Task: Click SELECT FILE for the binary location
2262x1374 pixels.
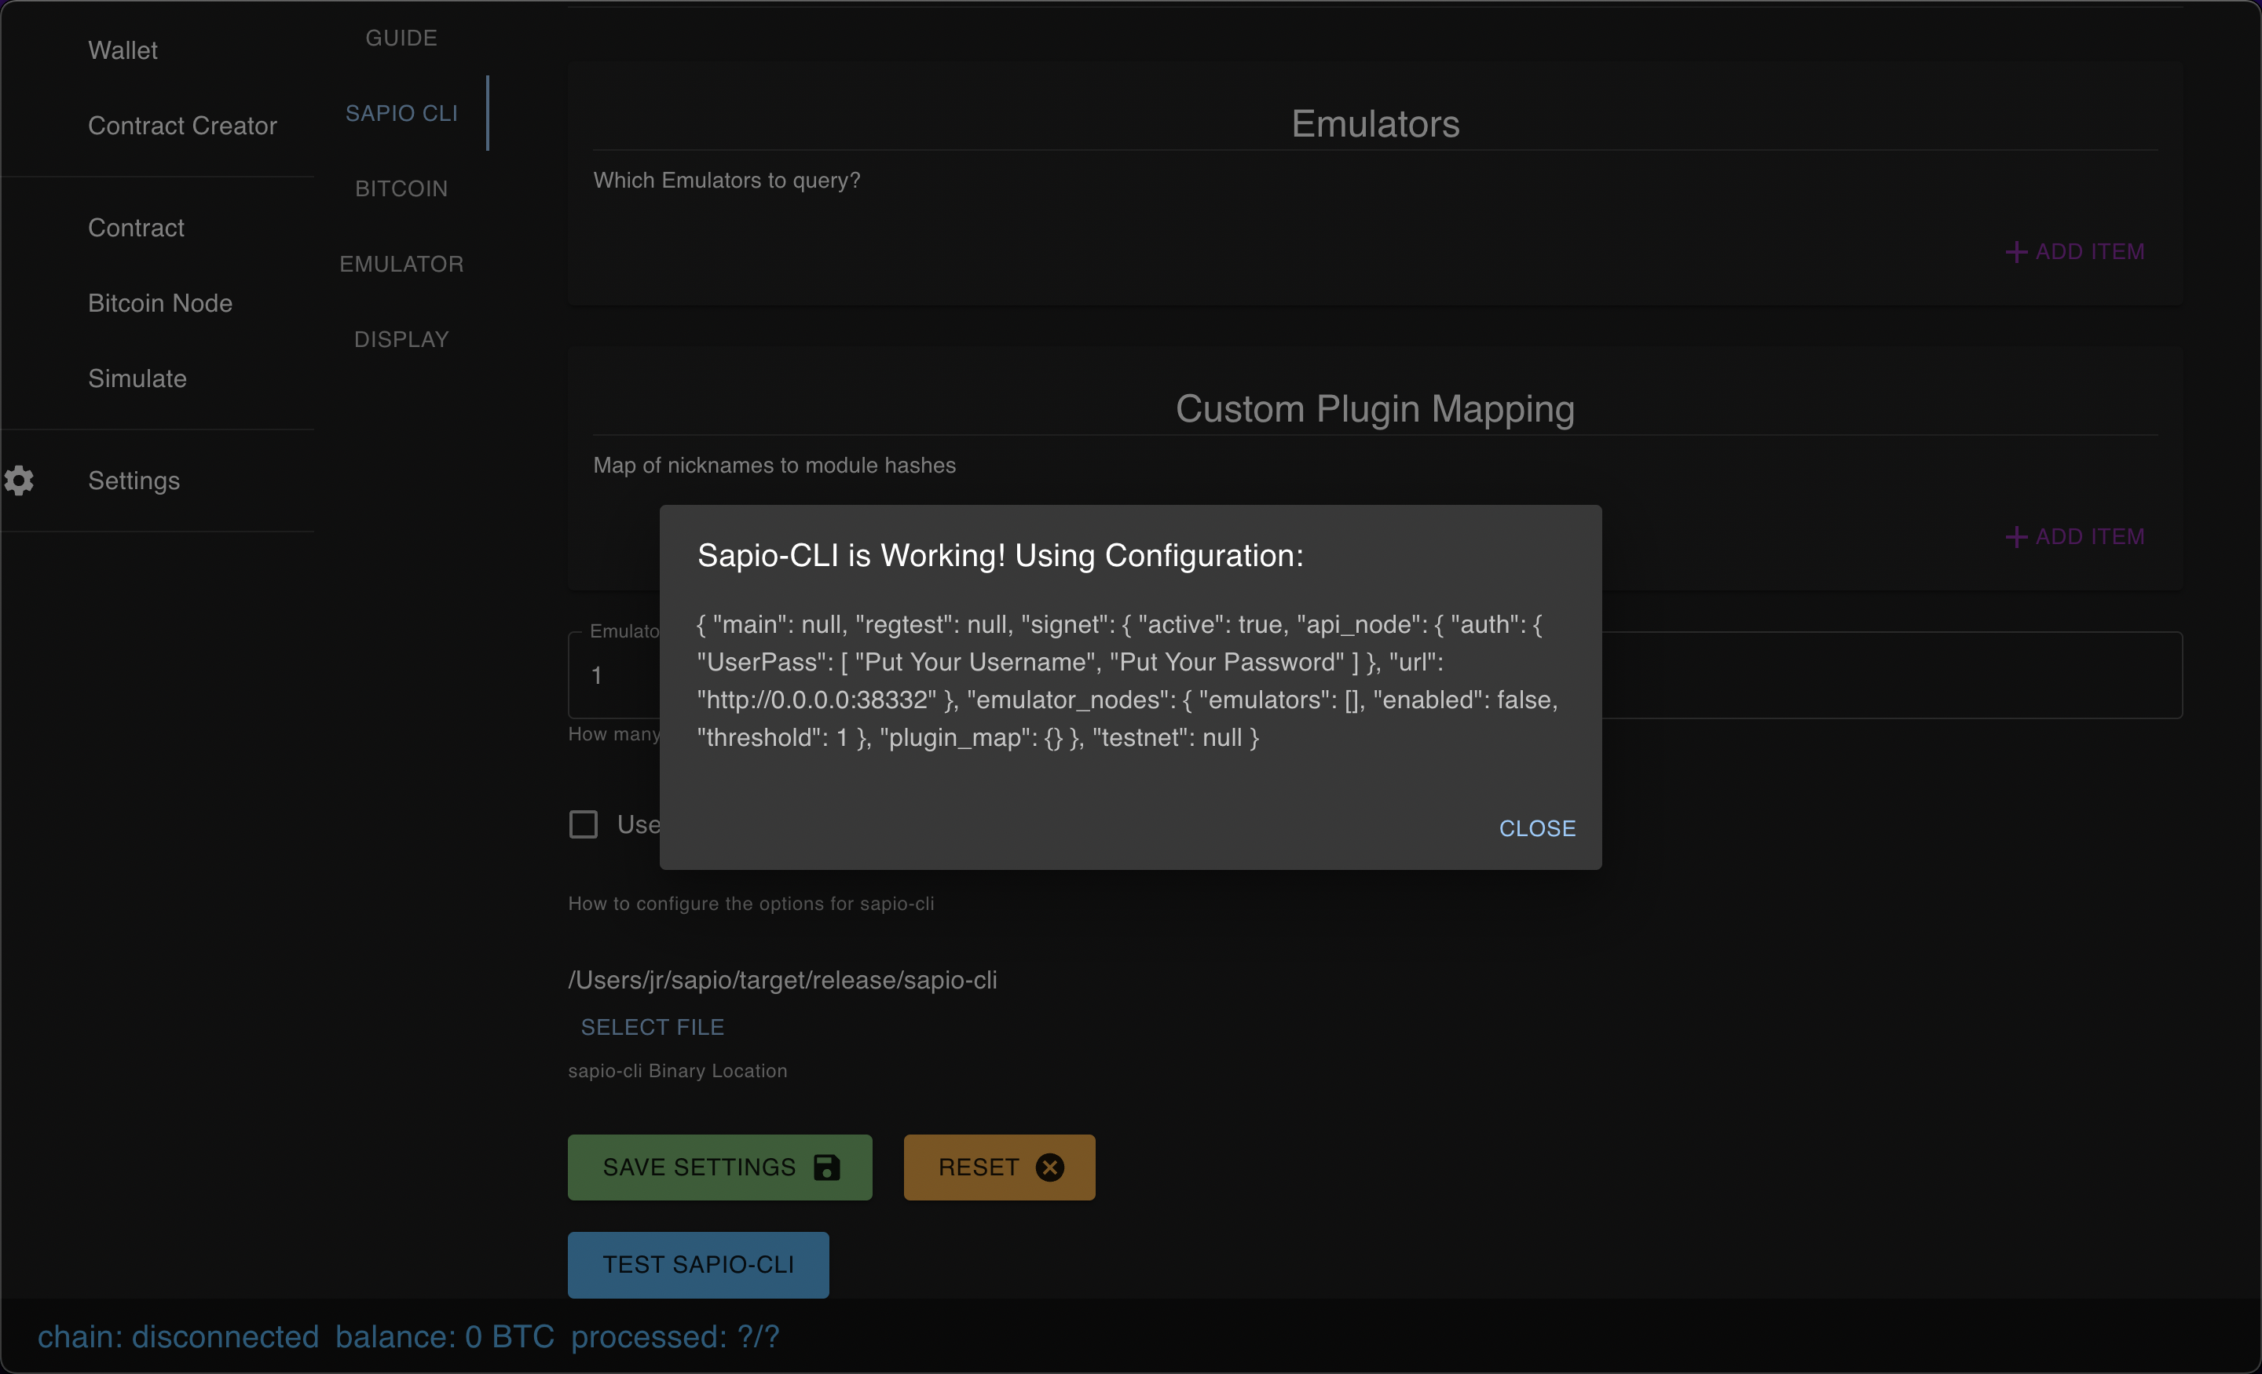Action: (x=652, y=1027)
